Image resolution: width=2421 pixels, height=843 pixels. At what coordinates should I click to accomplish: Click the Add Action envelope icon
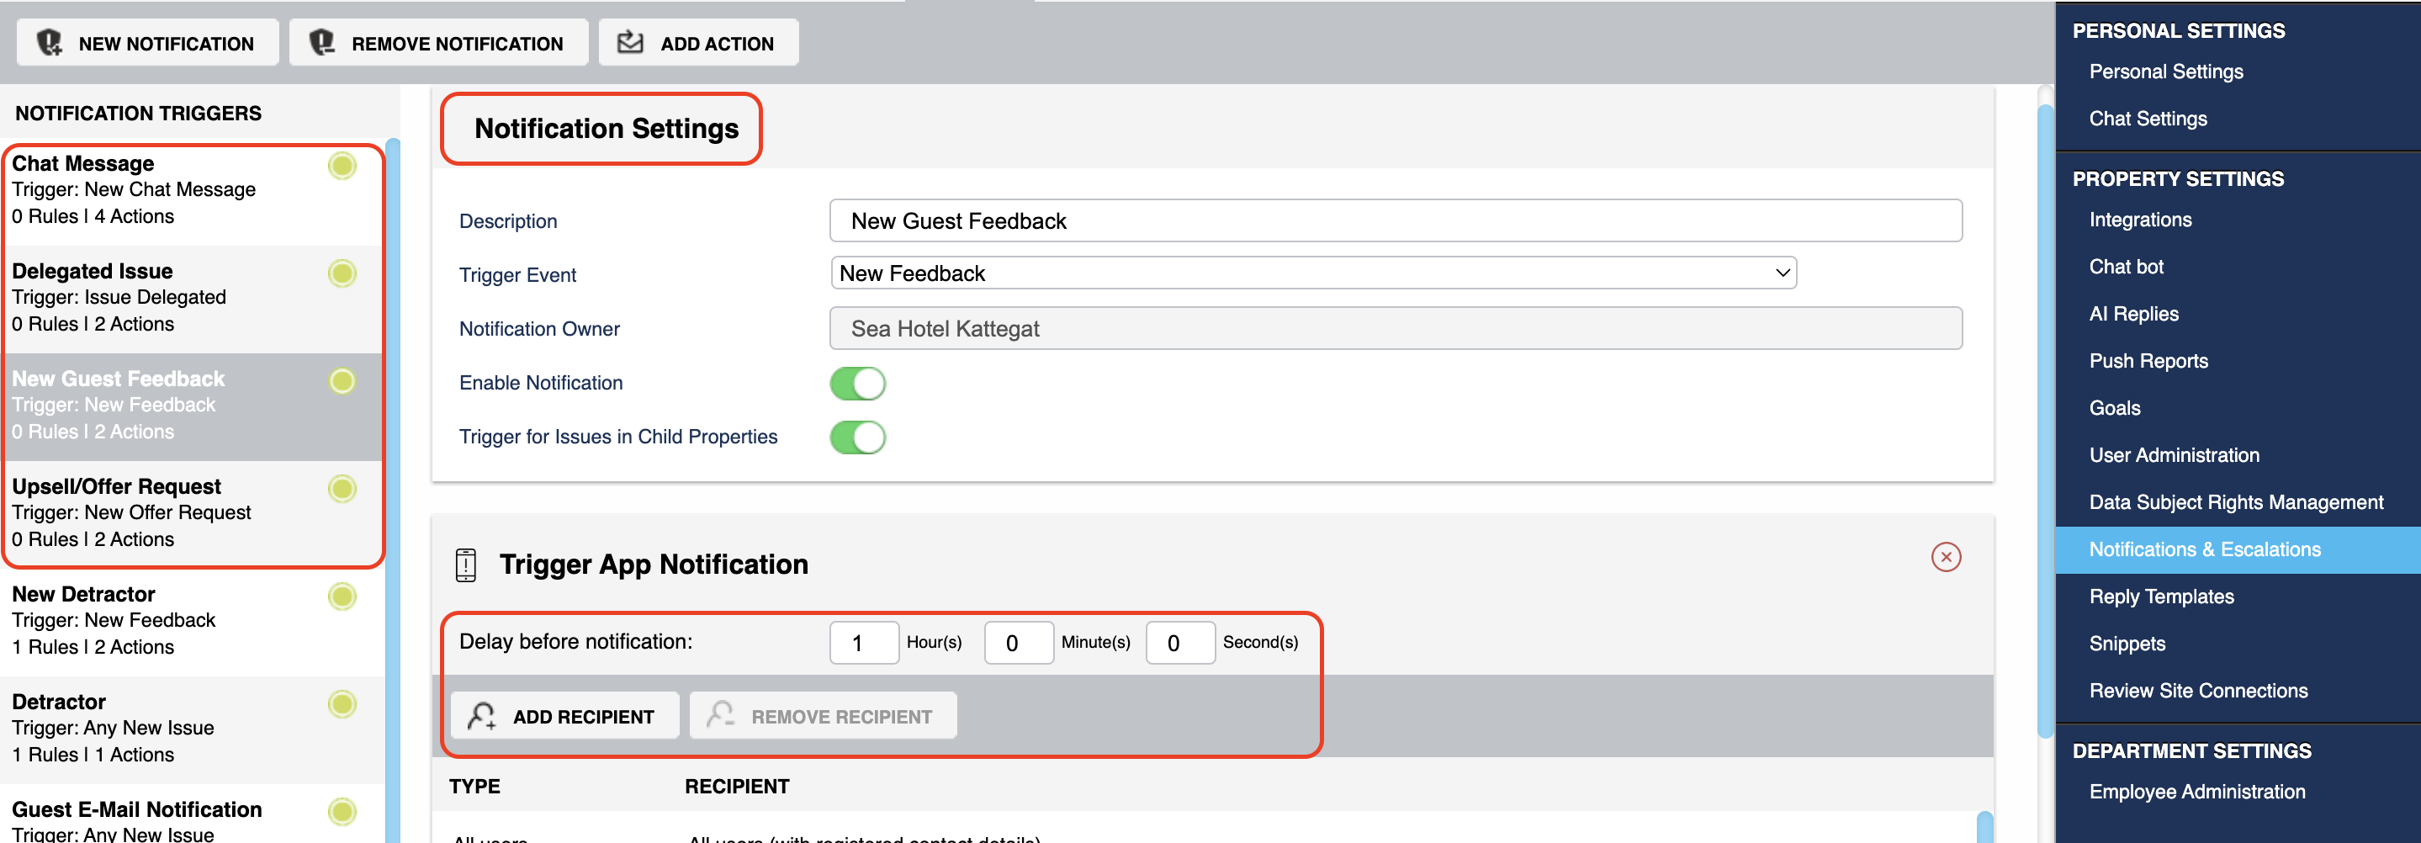tap(630, 42)
